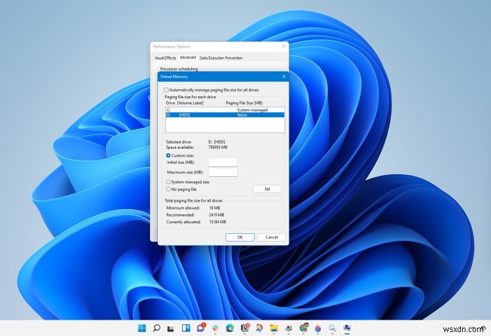Image resolution: width=491 pixels, height=336 pixels.
Task: Launch Slack from the taskbar
Action: (x=215, y=328)
